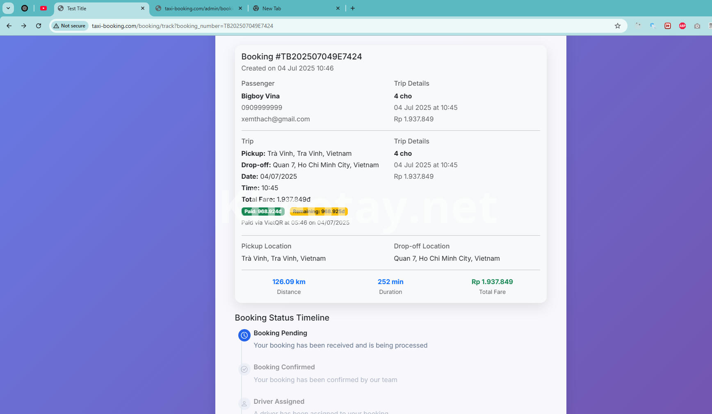Open the Adblock Plus extension
712x414 pixels.
[x=682, y=26]
